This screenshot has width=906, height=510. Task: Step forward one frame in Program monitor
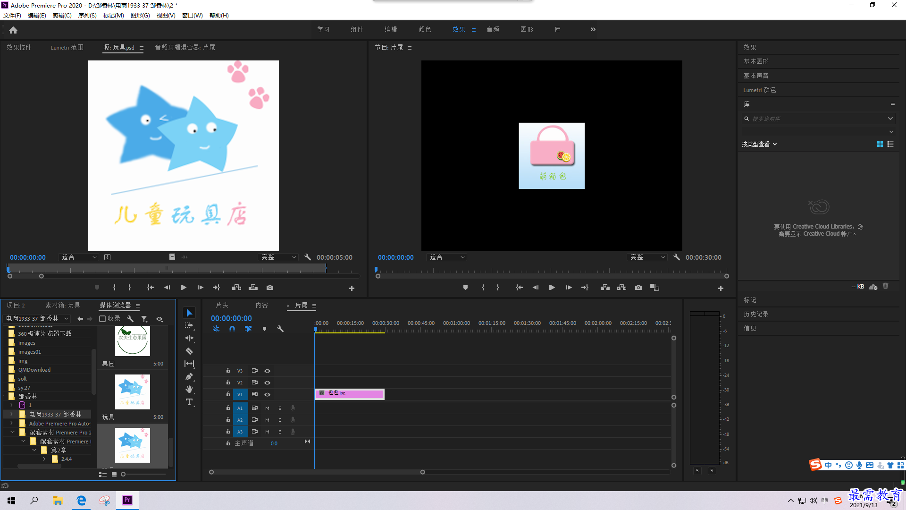(x=569, y=288)
